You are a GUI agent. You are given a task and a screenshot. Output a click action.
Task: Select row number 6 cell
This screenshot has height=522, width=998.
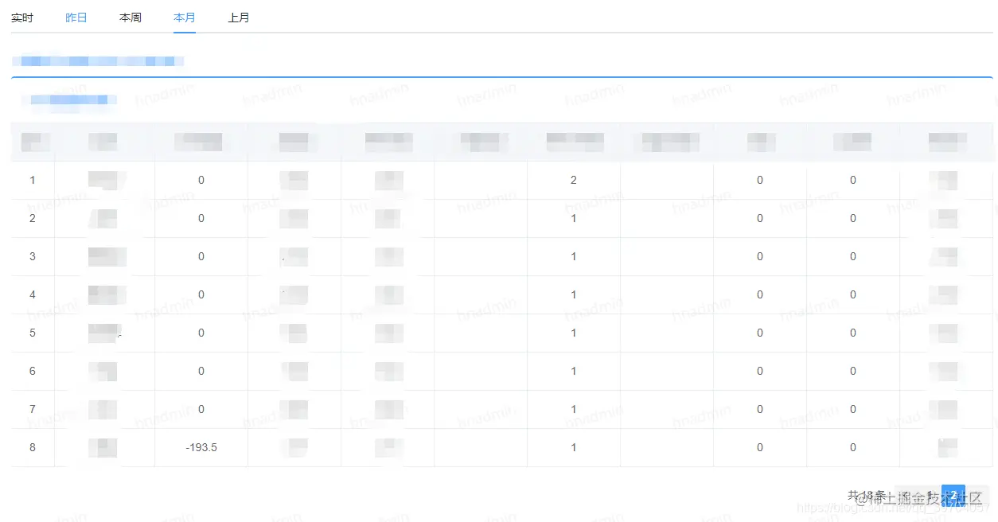click(33, 371)
